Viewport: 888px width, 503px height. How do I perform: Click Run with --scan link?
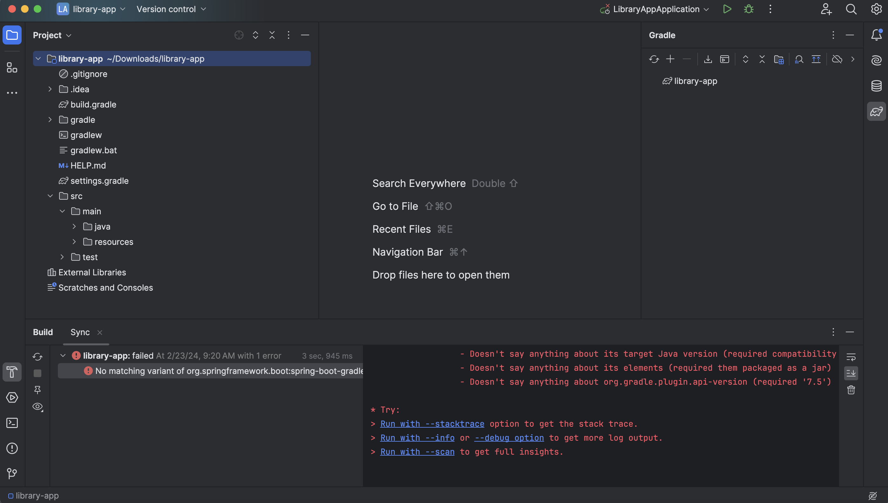point(417,451)
